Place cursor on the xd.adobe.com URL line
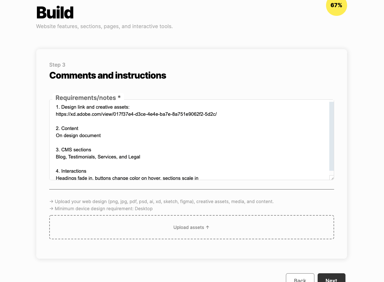The width and height of the screenshot is (384, 282). (x=136, y=114)
